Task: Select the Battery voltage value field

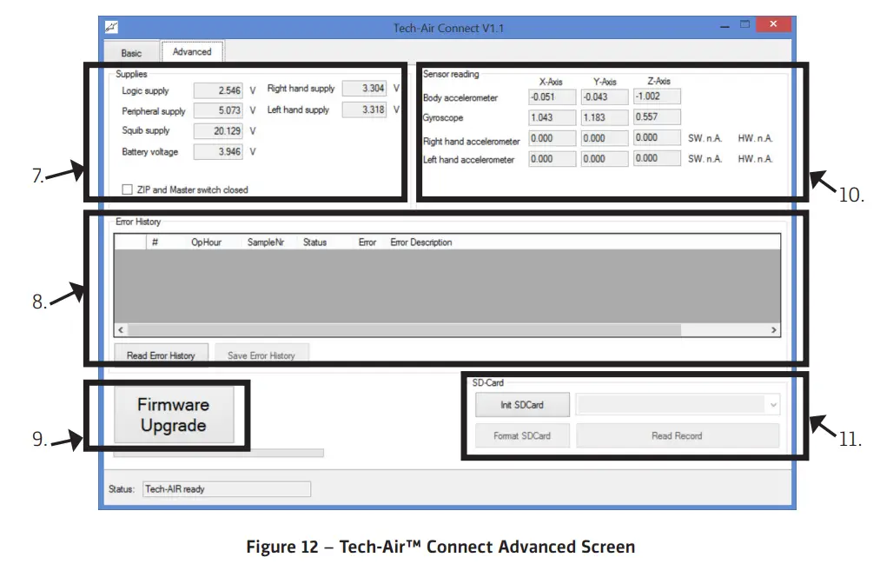Action: click(x=219, y=152)
